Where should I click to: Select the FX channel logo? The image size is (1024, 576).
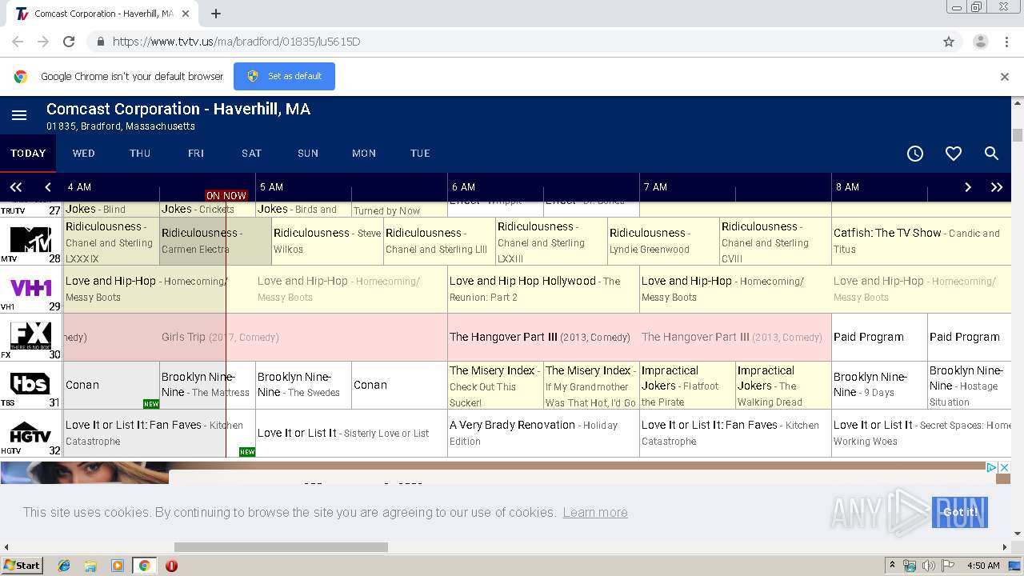click(30, 335)
